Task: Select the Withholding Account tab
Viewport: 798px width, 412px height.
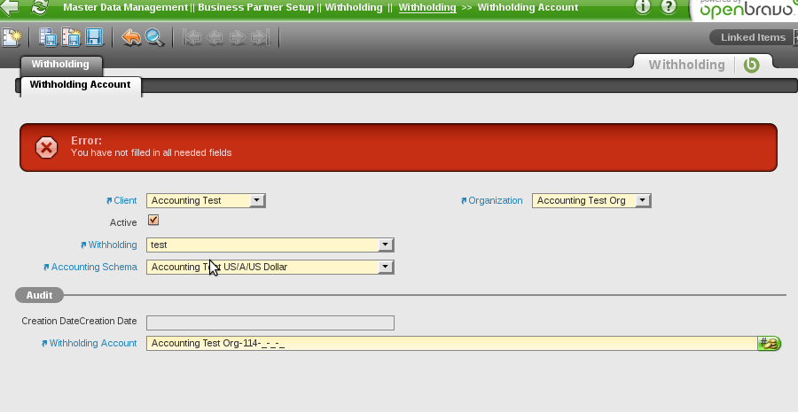Action: [x=81, y=85]
